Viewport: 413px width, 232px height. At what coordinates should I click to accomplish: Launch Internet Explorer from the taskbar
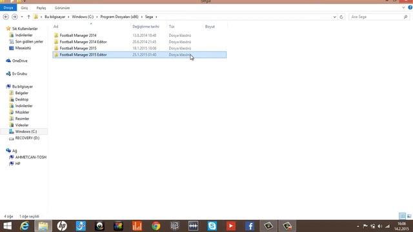coord(25,226)
